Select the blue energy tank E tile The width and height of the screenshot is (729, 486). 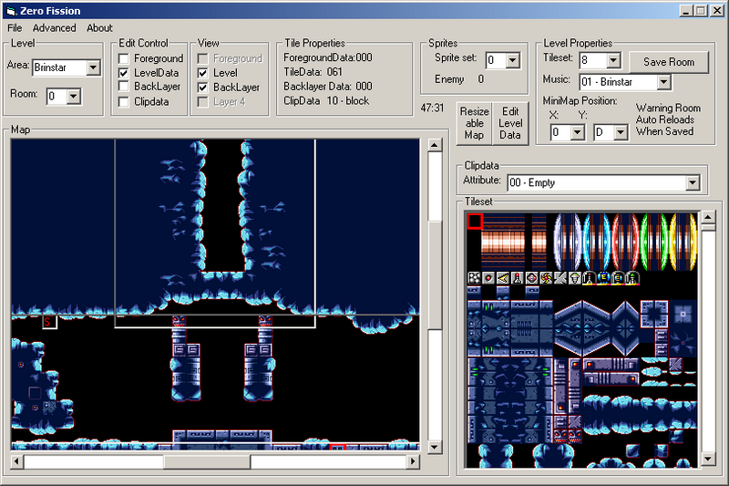click(x=604, y=278)
